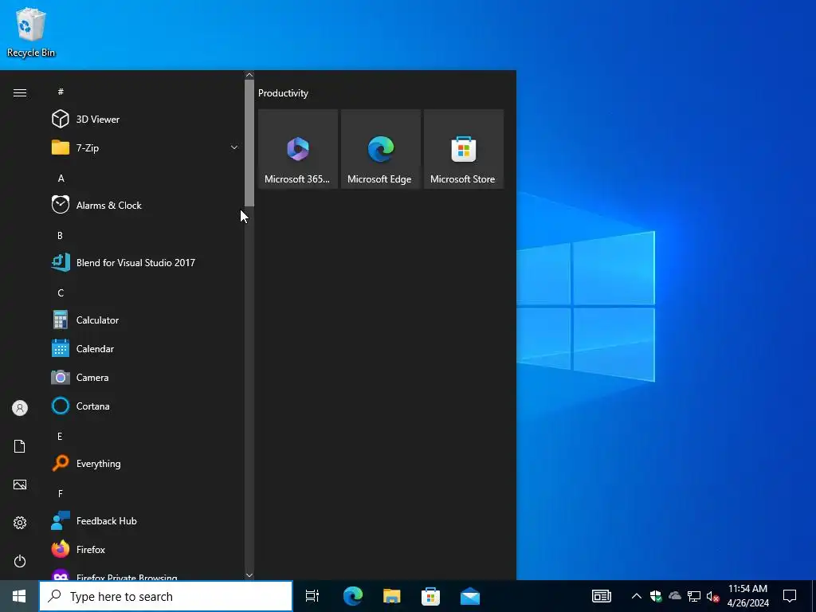Open Settings gear in Start sidebar
Viewport: 816px width, 612px height.
20,523
